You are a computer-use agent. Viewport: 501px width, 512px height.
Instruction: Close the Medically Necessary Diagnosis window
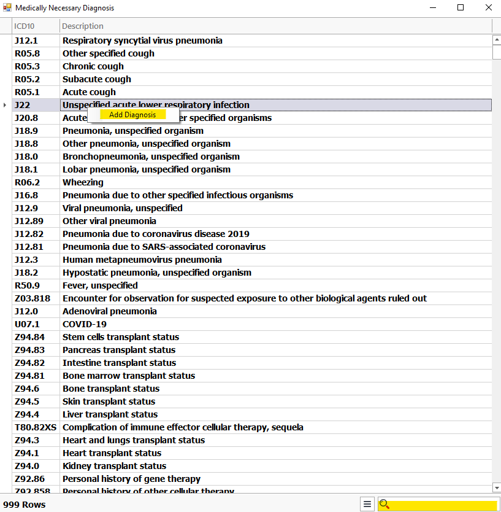(x=489, y=7)
